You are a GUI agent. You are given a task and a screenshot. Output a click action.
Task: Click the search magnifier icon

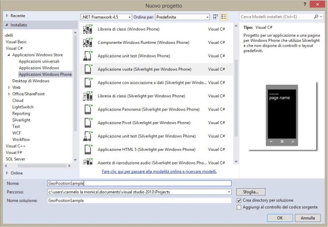pyautogui.click(x=316, y=17)
